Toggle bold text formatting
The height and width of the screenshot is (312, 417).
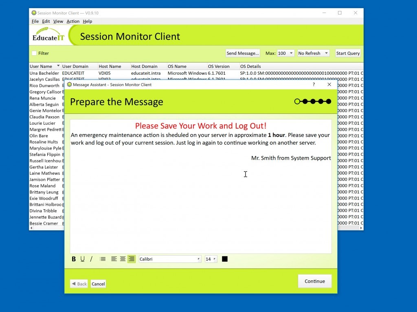(x=74, y=259)
